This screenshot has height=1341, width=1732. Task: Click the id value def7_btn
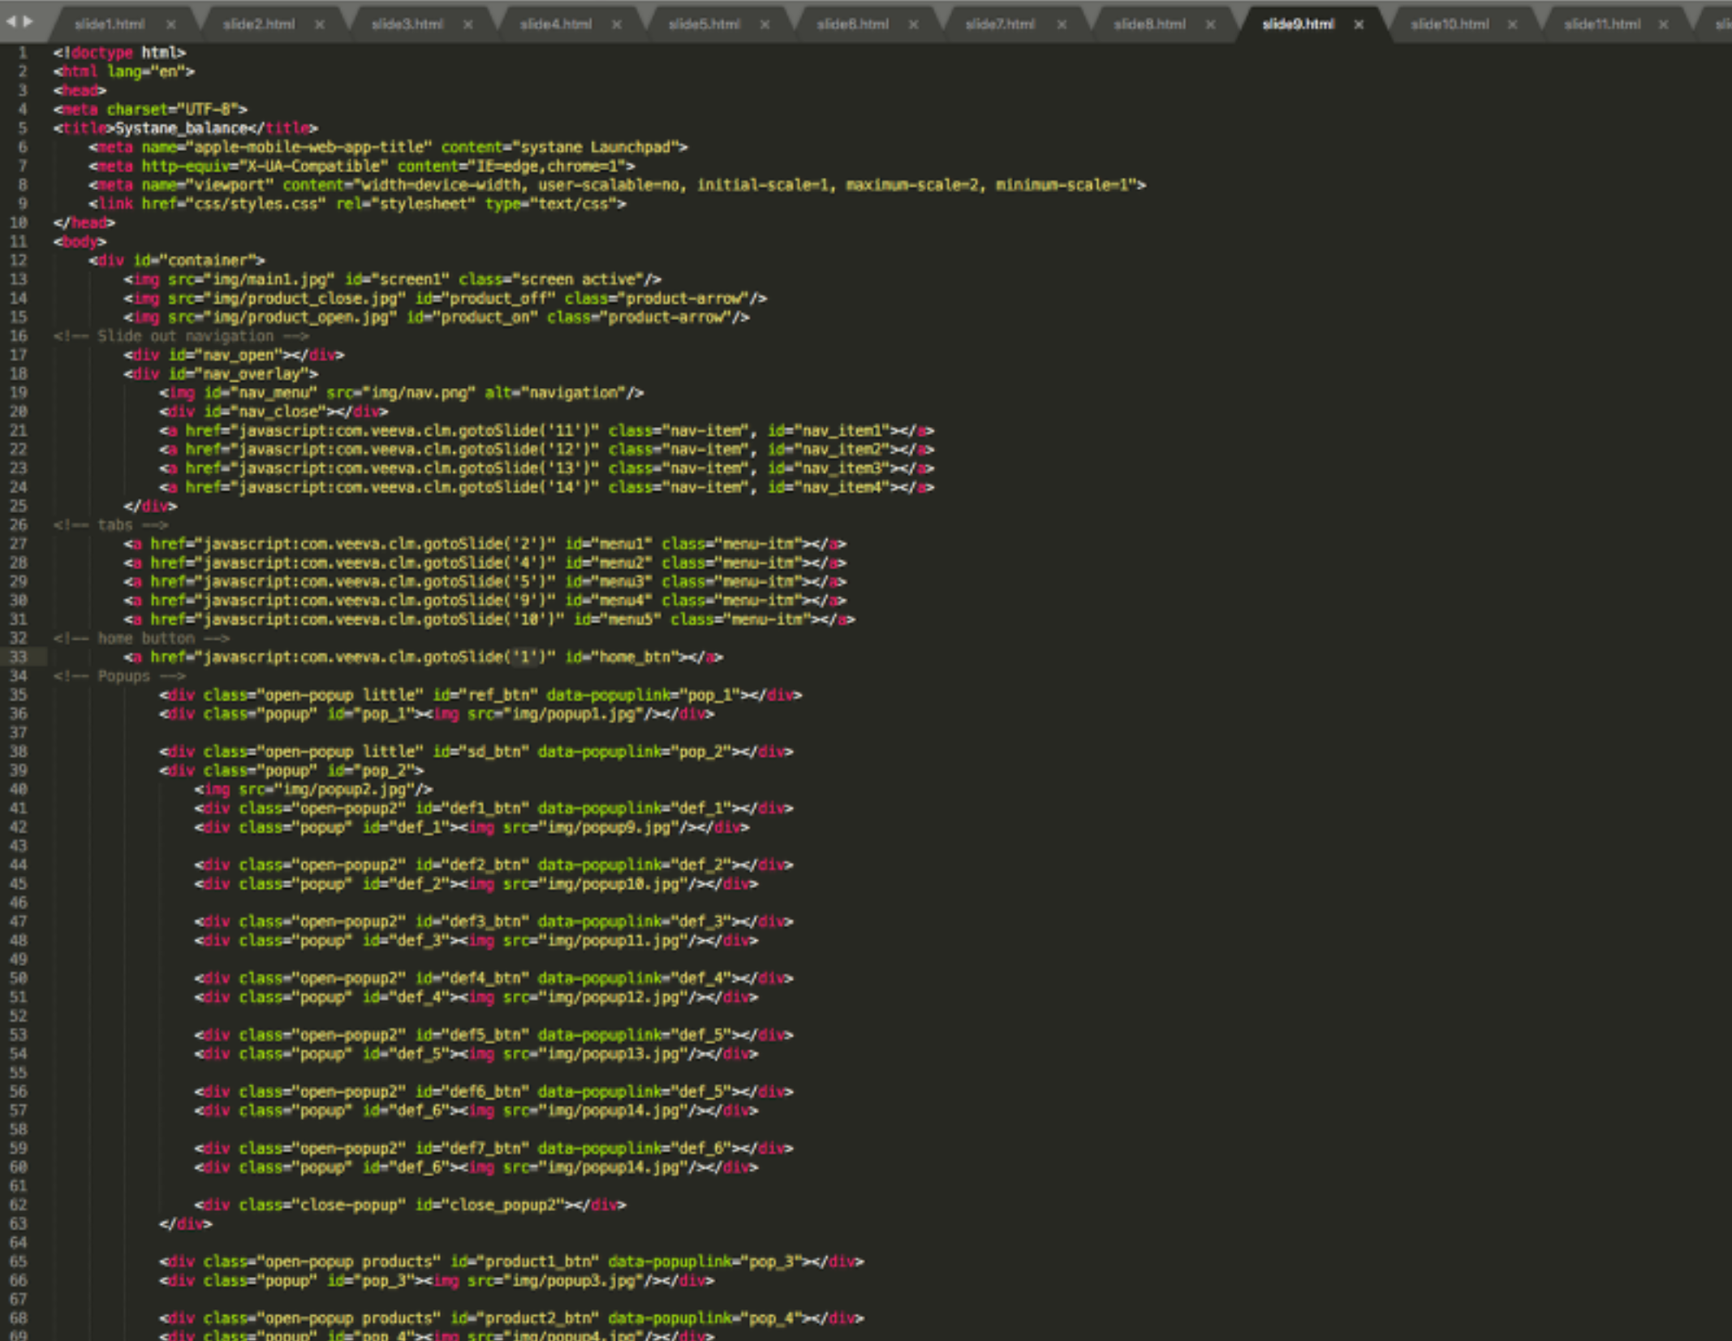pyautogui.click(x=485, y=1149)
